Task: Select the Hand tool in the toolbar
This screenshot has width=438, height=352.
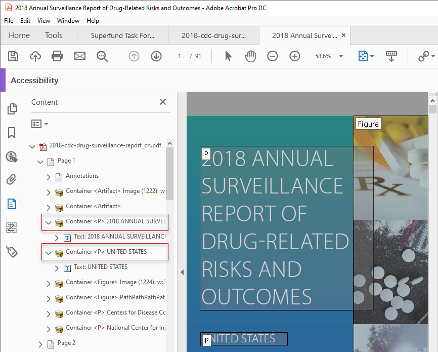Action: pos(250,56)
